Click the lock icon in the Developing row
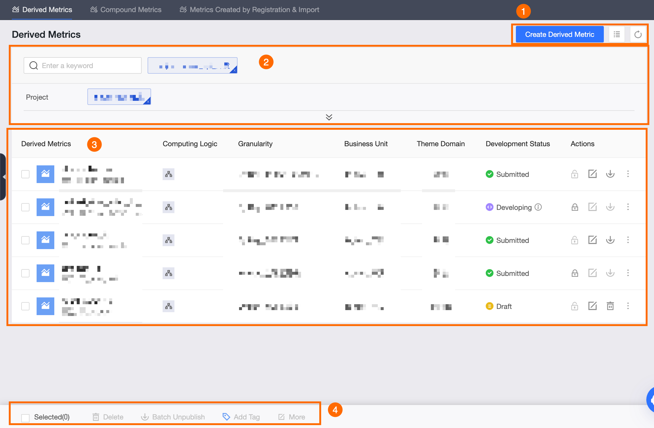Viewport: 654px width, 428px height. [575, 207]
